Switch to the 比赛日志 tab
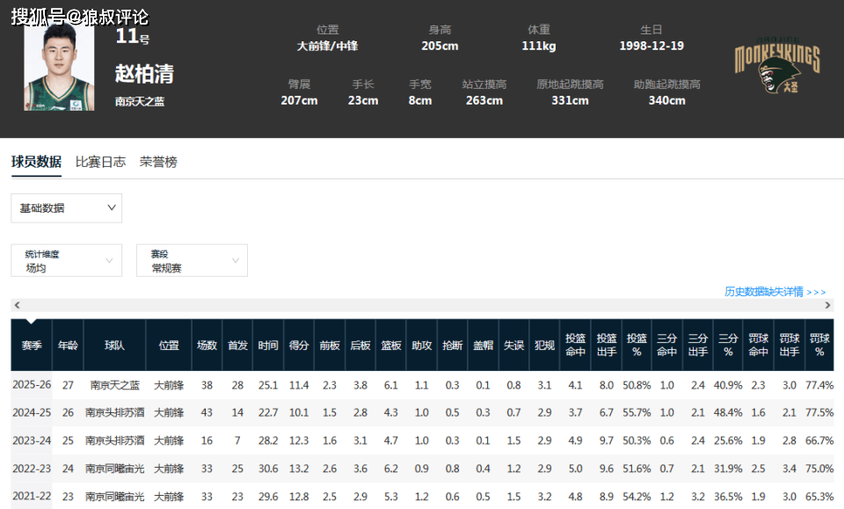844x509 pixels. point(100,162)
